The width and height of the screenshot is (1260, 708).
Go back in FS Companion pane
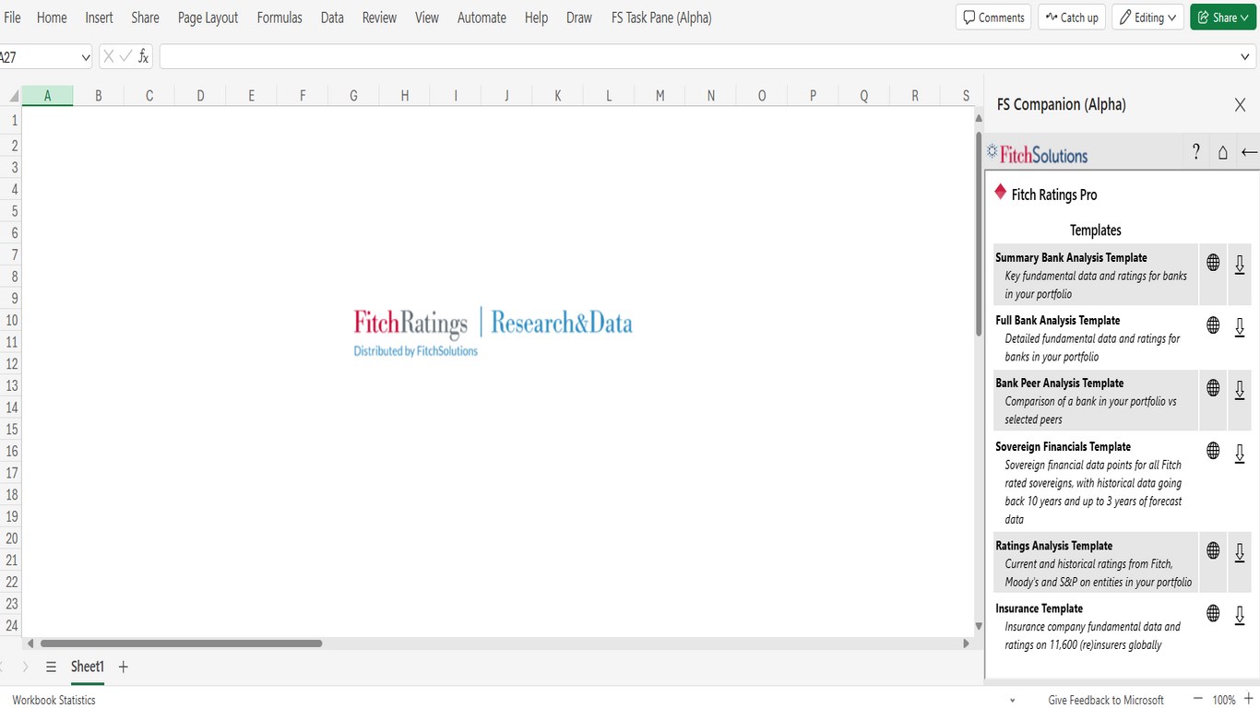pyautogui.click(x=1250, y=153)
